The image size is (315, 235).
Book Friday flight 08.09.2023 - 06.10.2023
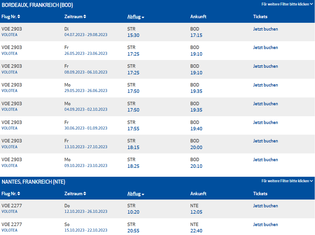265,66
